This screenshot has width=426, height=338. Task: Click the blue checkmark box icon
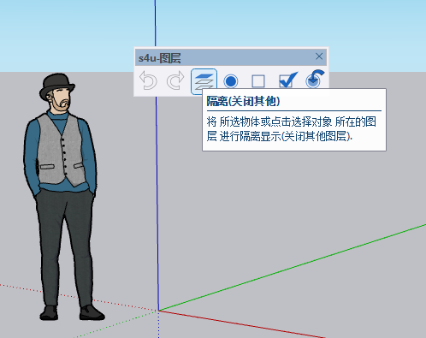288,80
